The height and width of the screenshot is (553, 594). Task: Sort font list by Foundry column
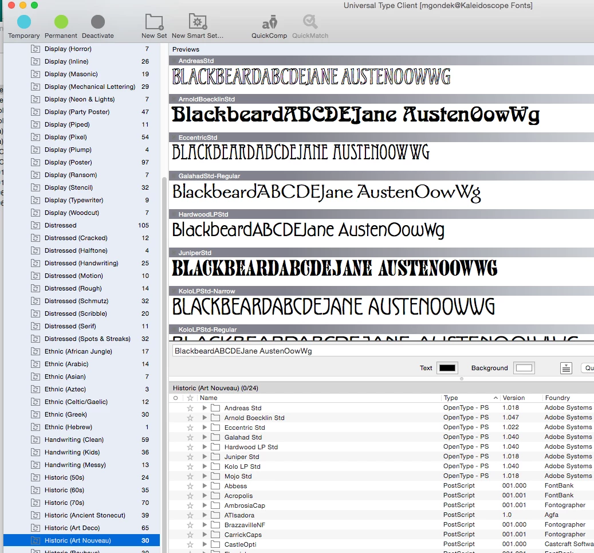pyautogui.click(x=568, y=398)
